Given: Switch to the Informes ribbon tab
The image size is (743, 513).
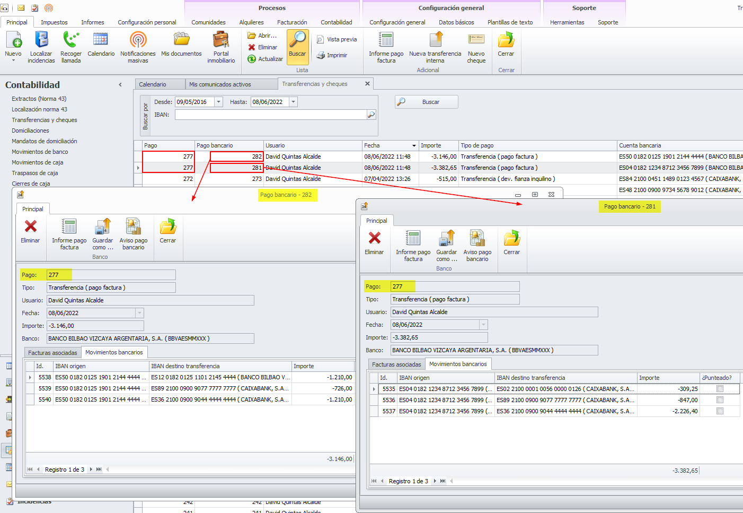Looking at the screenshot, I should click(x=93, y=22).
